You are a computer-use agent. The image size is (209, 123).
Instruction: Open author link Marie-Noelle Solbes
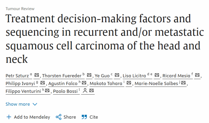[x=156, y=83]
